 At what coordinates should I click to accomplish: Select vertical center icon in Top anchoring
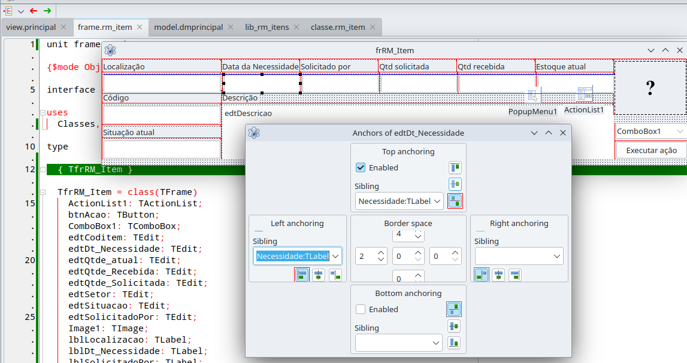click(x=455, y=184)
